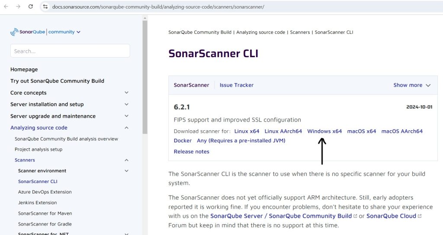Select the SonarScanner tab
The width and height of the screenshot is (443, 235).
(x=191, y=85)
